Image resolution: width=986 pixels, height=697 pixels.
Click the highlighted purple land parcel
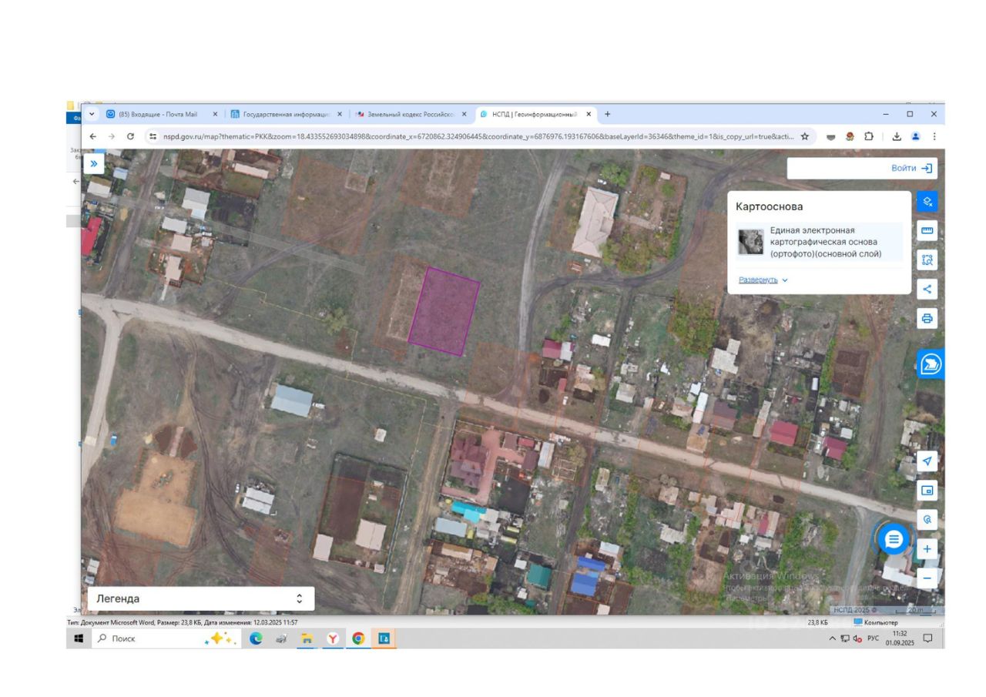coord(444,311)
